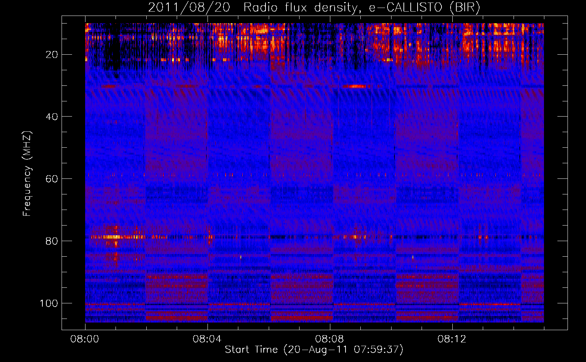The height and width of the screenshot is (362, 586).
Task: Click the plot title '2011/08/20 Radio flux density'
Action: click(314, 8)
